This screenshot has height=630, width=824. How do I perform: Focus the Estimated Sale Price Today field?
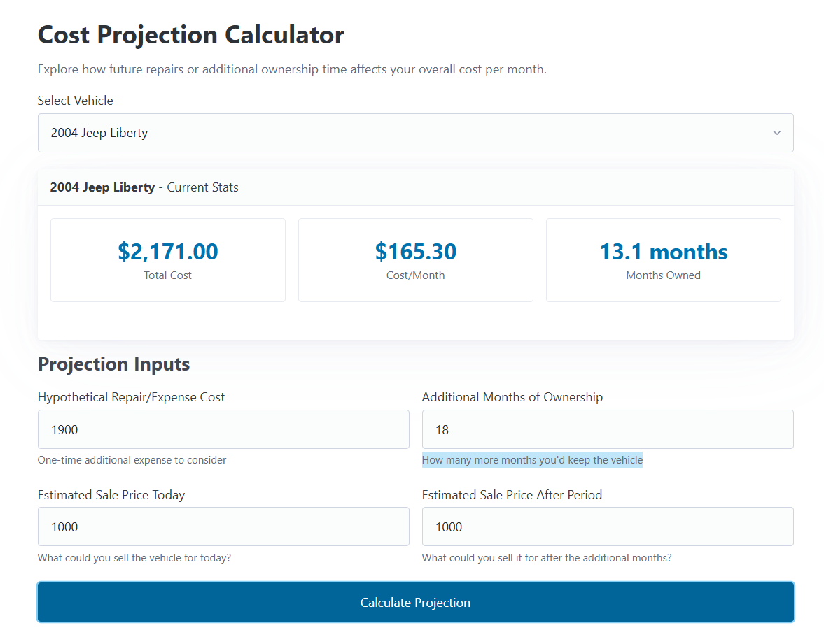(x=223, y=527)
